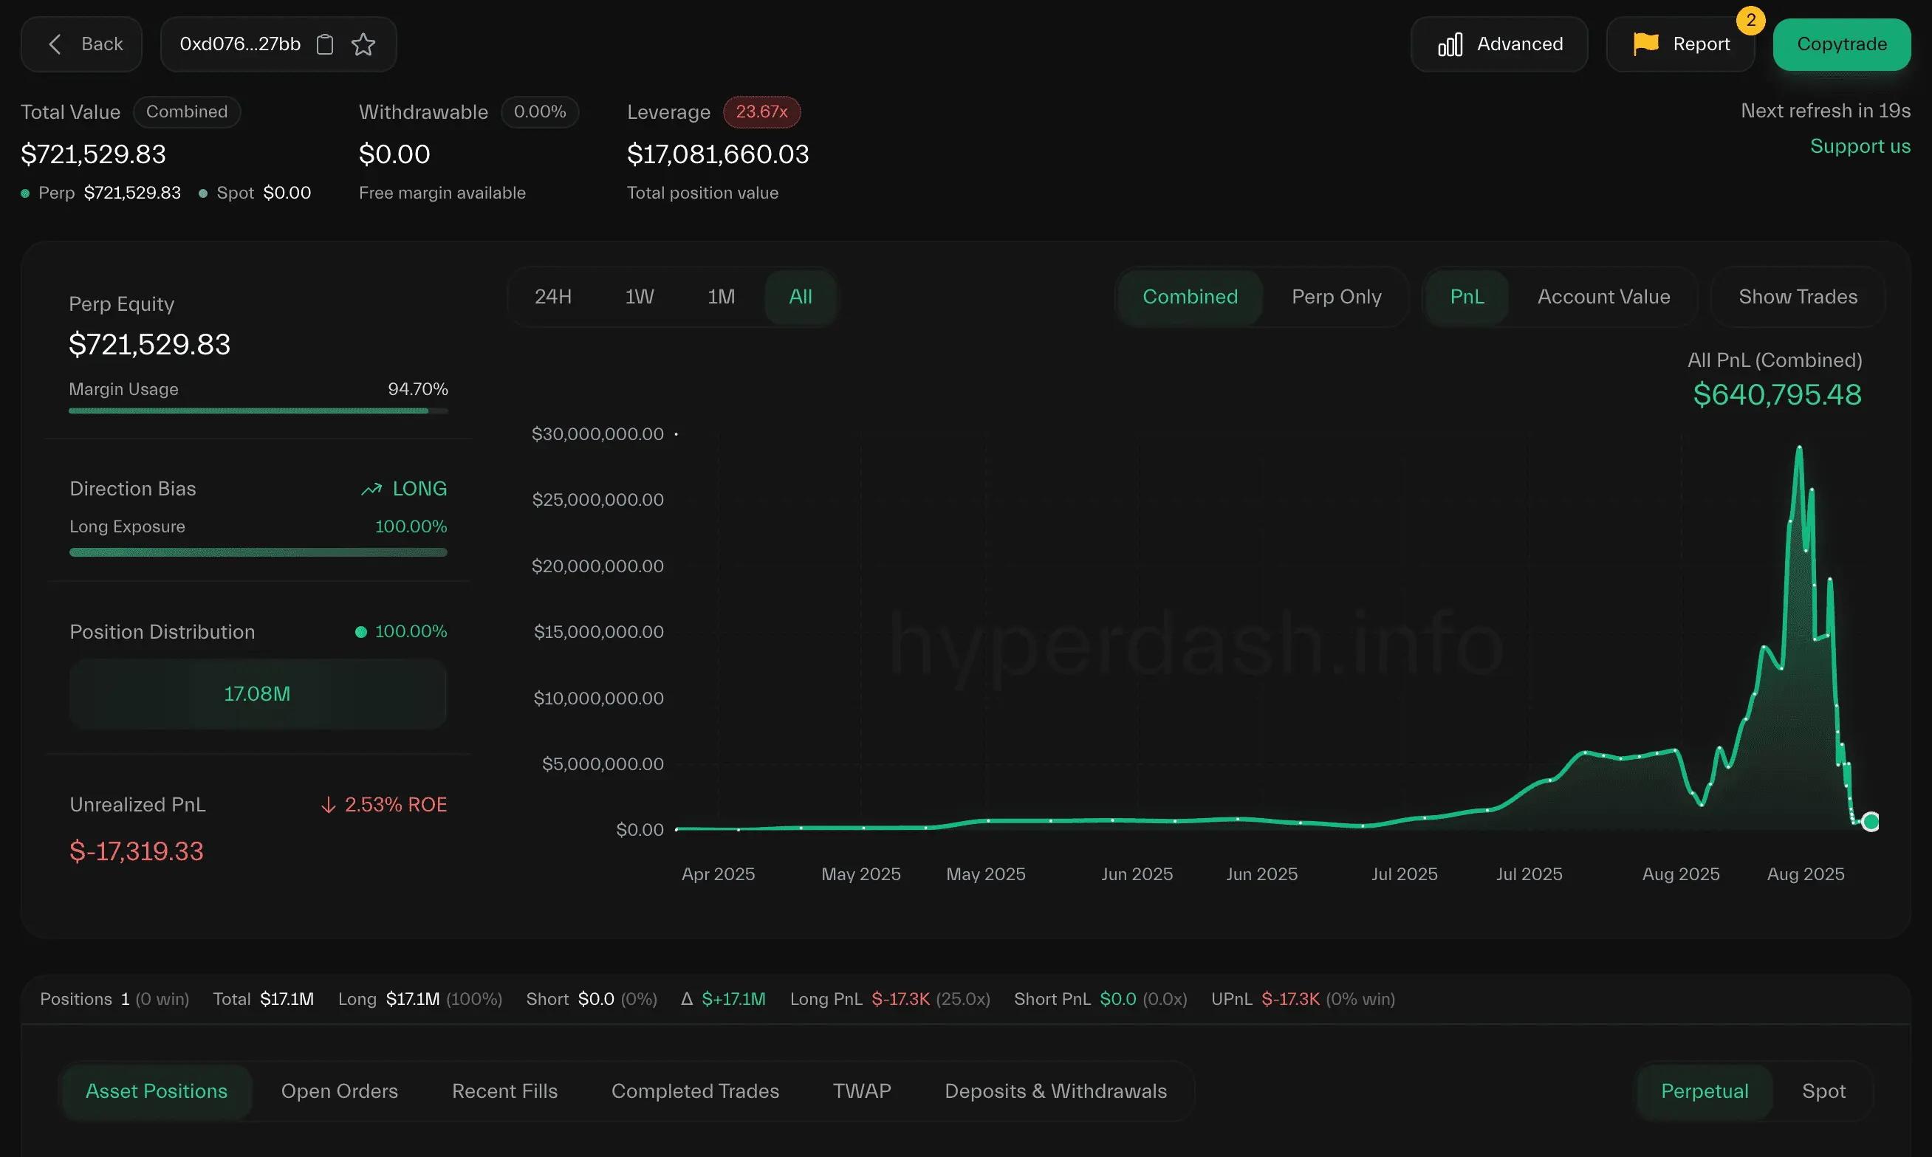Switch chart to Account Value
This screenshot has height=1157, width=1932.
click(1603, 297)
